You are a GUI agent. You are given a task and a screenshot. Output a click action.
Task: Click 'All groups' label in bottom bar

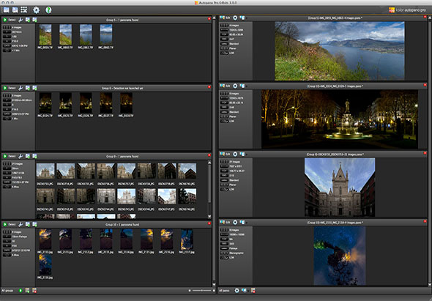[x=7, y=291]
